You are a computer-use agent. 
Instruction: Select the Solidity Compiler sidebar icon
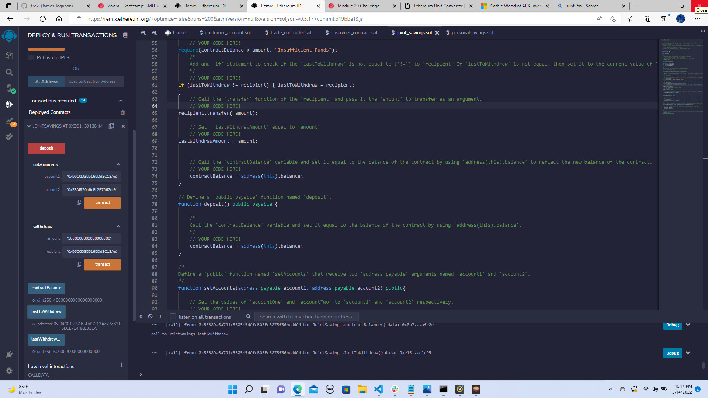[x=9, y=89]
